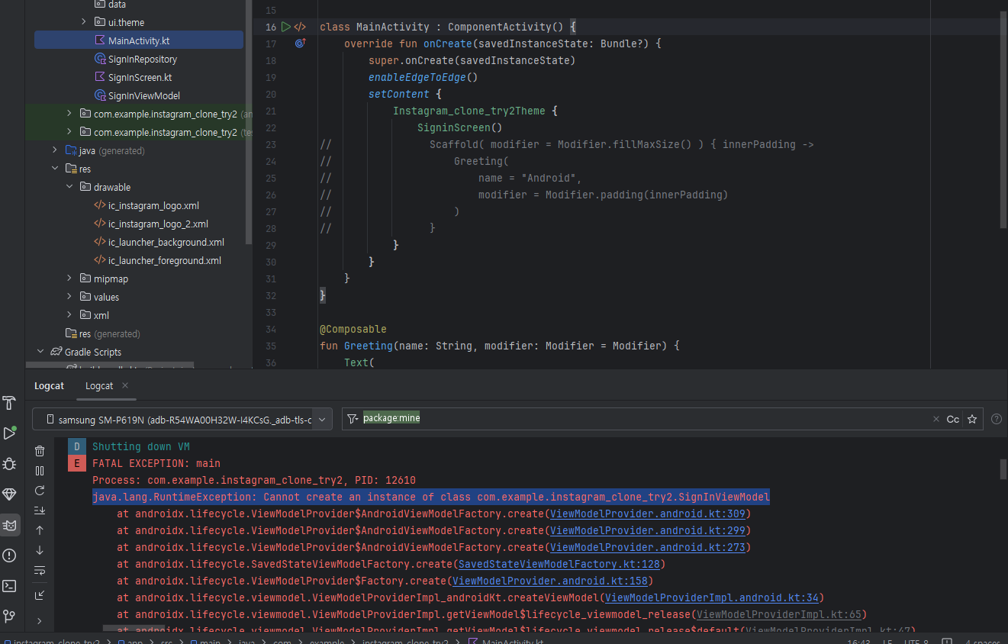Collapse the res folder

pos(55,169)
